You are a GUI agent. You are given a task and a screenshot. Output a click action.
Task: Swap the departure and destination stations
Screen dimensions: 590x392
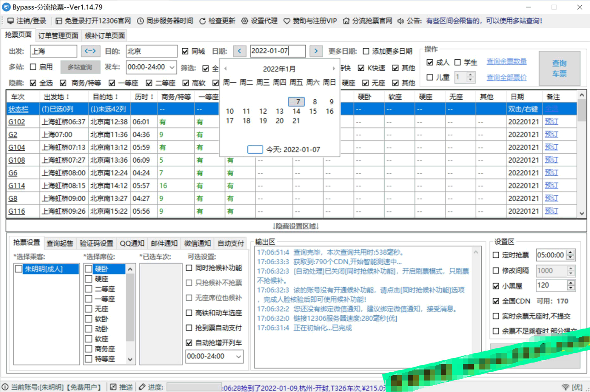(x=91, y=51)
